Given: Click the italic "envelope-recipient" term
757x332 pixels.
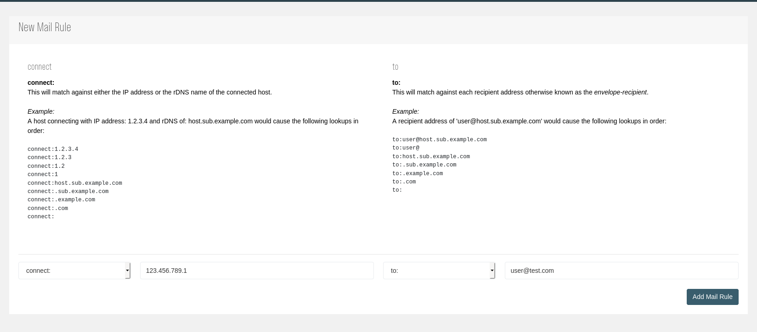Looking at the screenshot, I should point(620,92).
